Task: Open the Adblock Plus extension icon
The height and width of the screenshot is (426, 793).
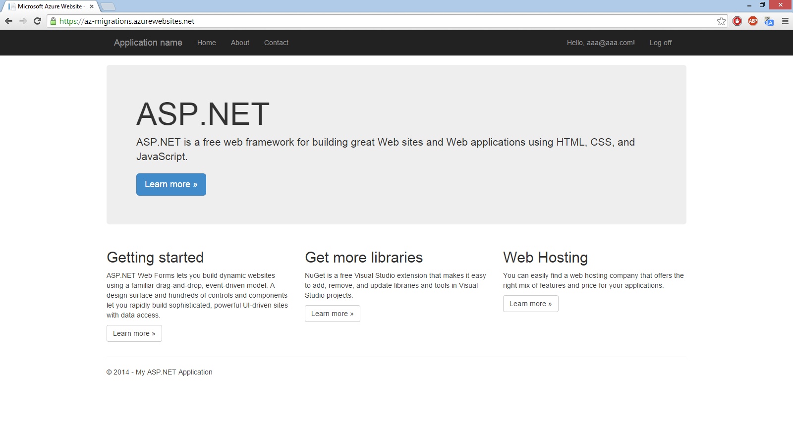Action: [753, 21]
